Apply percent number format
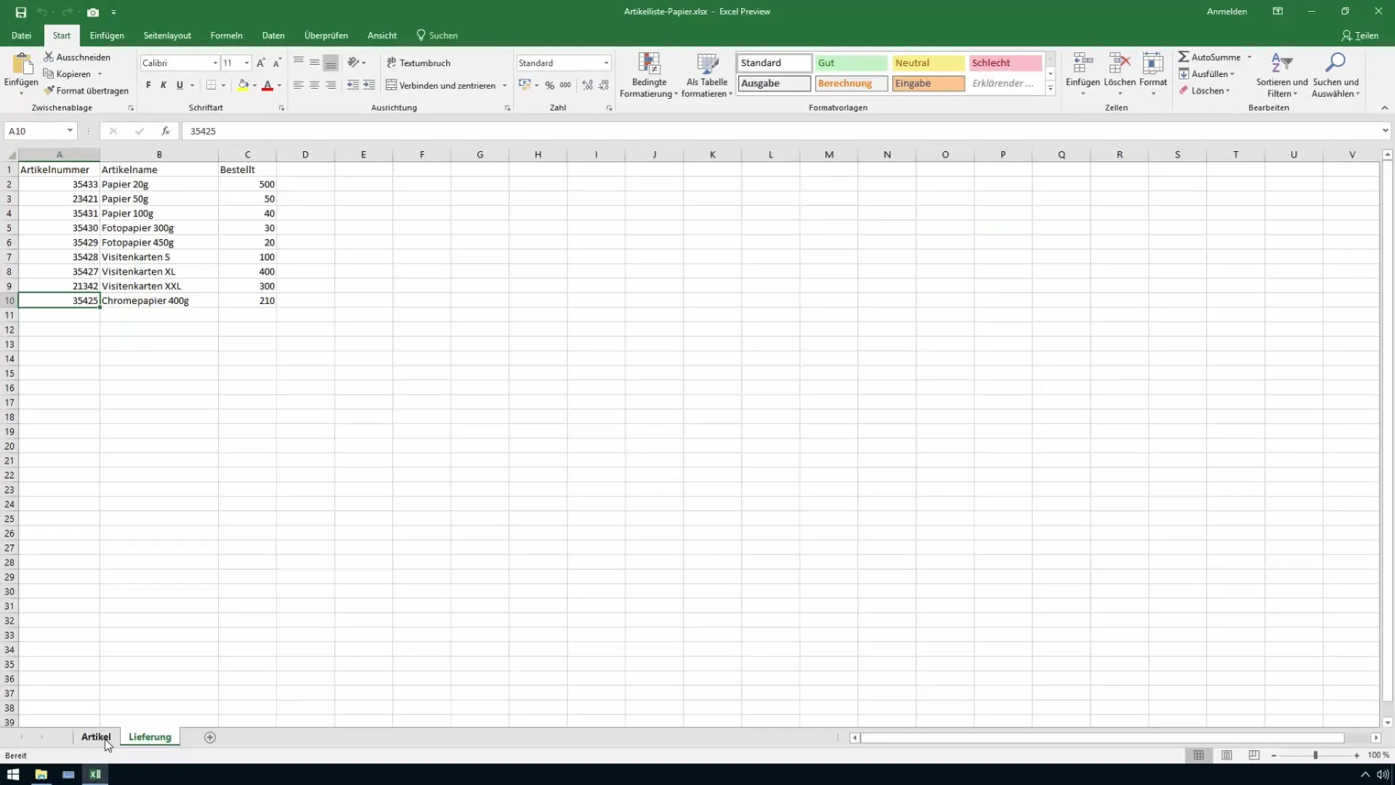The width and height of the screenshot is (1395, 785). [x=550, y=85]
